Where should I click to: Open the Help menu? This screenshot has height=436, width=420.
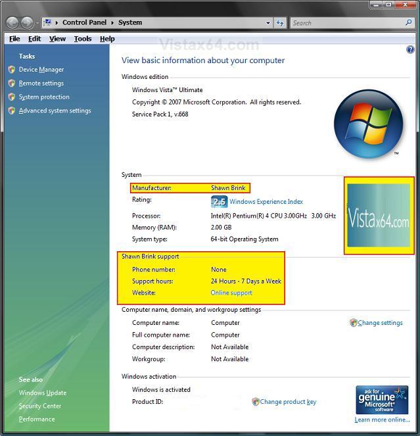(107, 39)
